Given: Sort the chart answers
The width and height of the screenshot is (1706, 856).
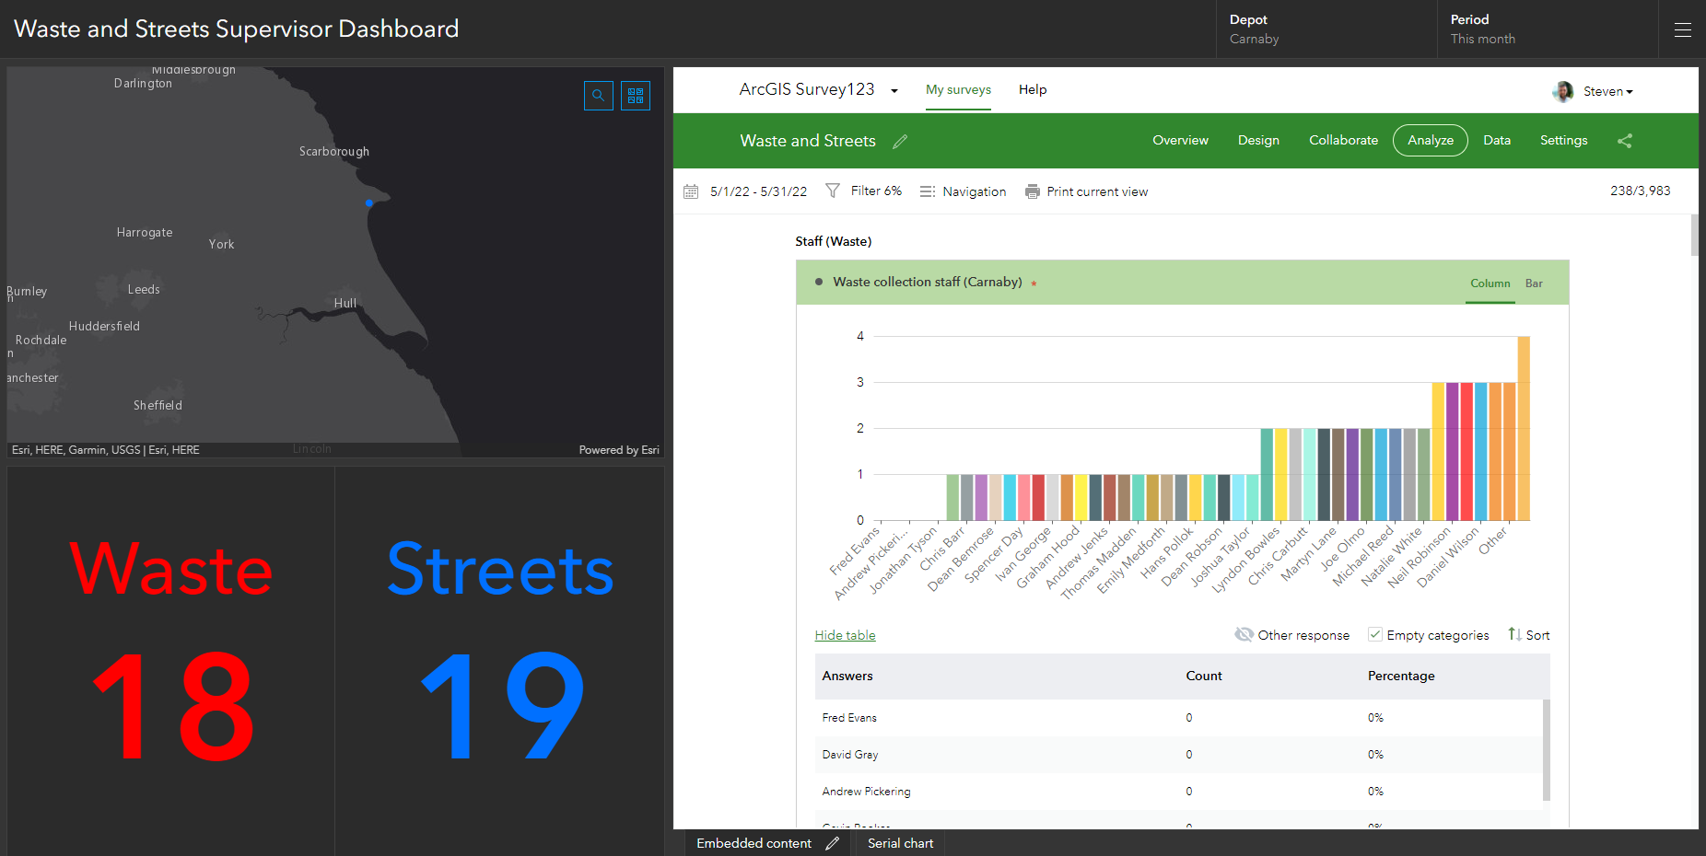Looking at the screenshot, I should (1529, 635).
